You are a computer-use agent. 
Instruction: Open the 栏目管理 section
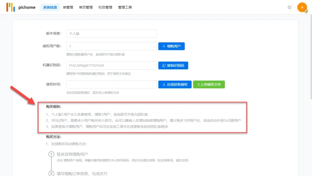pyautogui.click(x=105, y=7)
